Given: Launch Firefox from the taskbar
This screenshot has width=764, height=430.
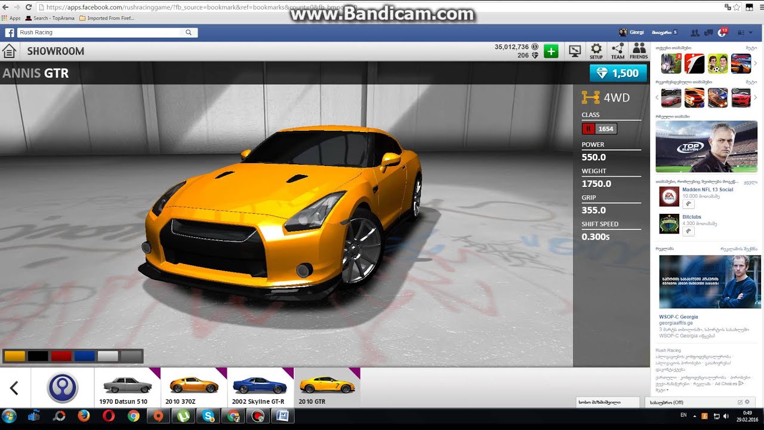Looking at the screenshot, I should tap(84, 416).
